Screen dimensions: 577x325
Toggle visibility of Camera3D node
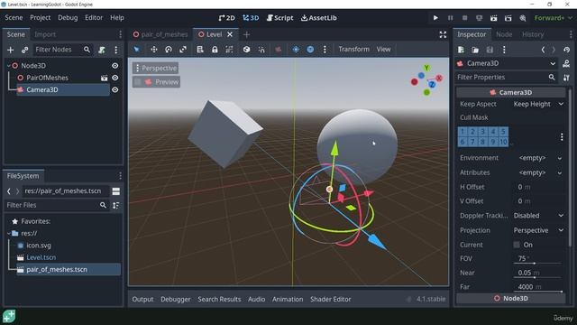[x=115, y=90]
